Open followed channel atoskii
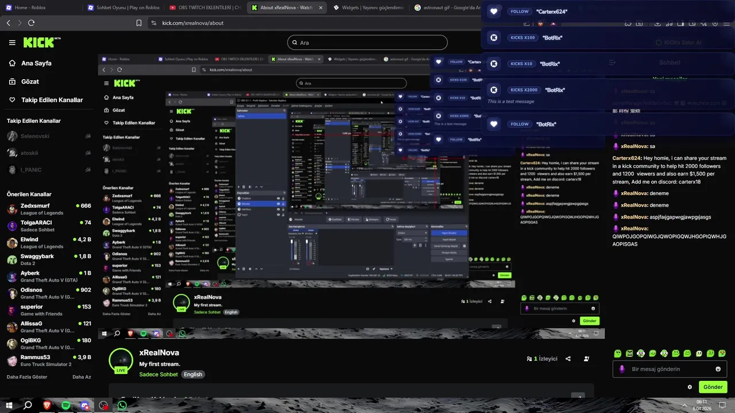The width and height of the screenshot is (735, 413). (49, 153)
